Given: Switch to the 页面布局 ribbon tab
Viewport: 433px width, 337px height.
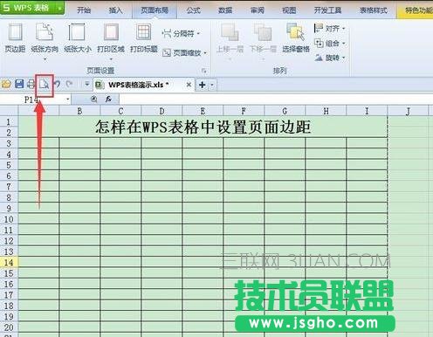Looking at the screenshot, I should tap(155, 10).
